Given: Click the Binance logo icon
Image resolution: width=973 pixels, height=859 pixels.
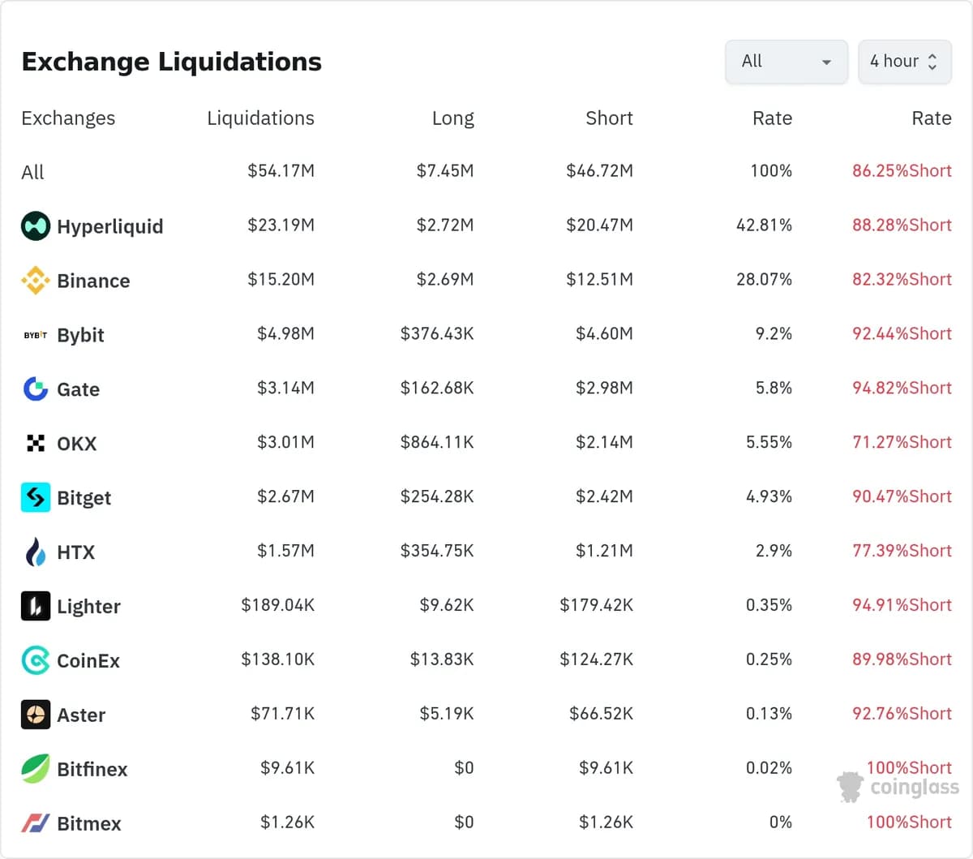Looking at the screenshot, I should point(36,280).
